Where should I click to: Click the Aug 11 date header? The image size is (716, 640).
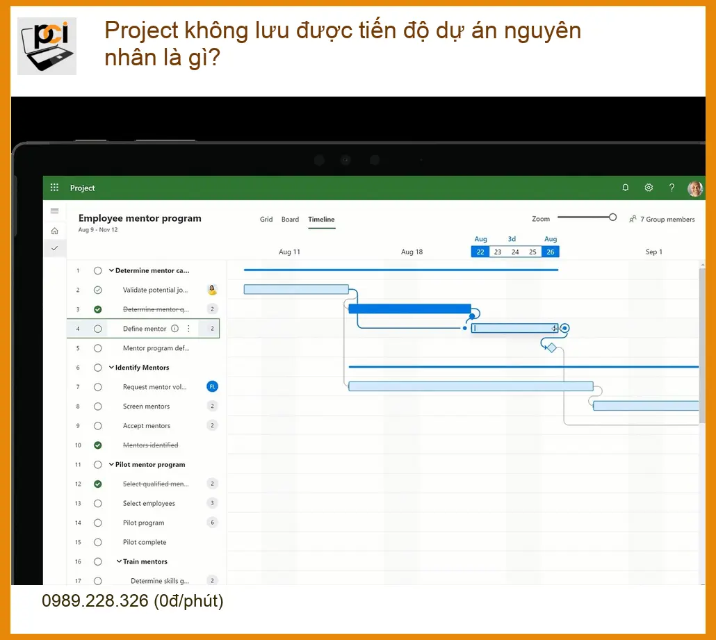(289, 252)
